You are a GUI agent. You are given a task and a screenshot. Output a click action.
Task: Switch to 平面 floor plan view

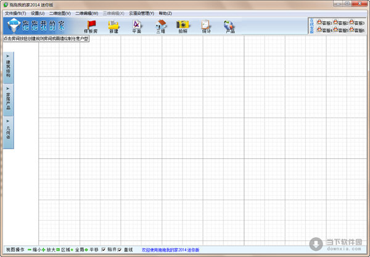tap(137, 27)
